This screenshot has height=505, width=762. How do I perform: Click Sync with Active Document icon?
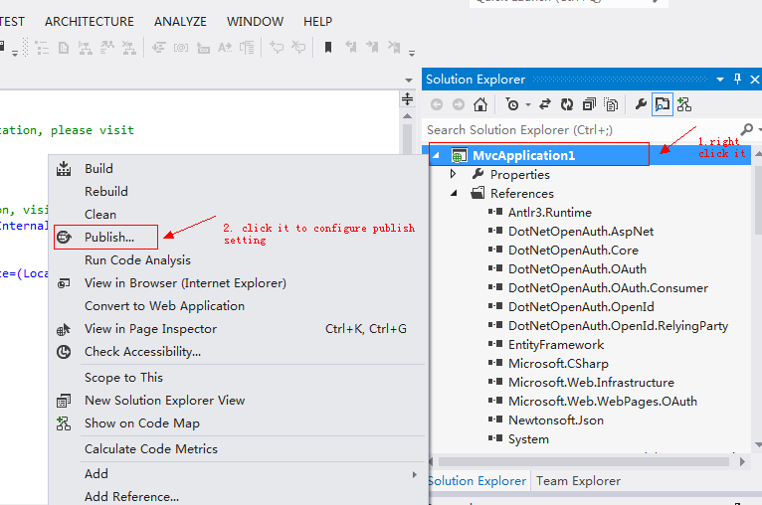pyautogui.click(x=545, y=104)
